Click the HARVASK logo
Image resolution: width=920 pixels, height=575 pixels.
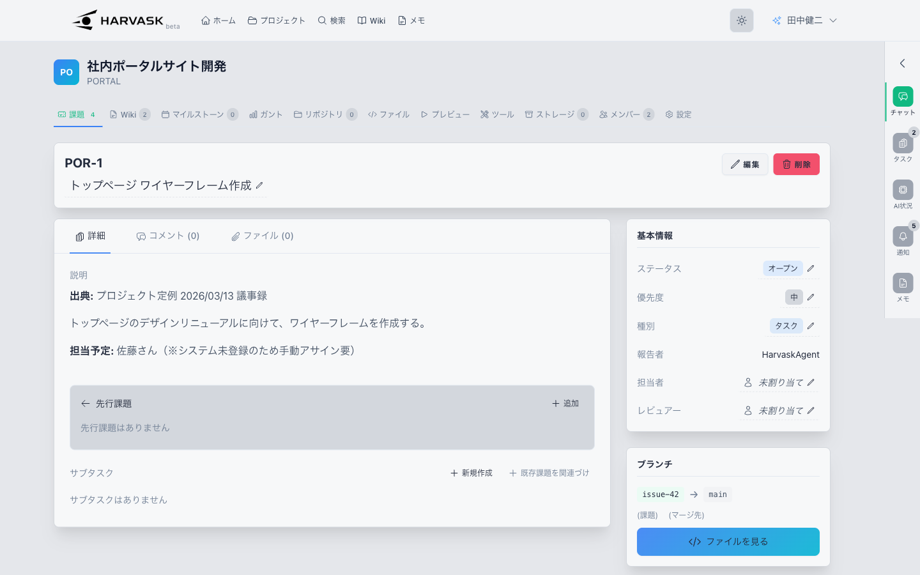tap(119, 20)
